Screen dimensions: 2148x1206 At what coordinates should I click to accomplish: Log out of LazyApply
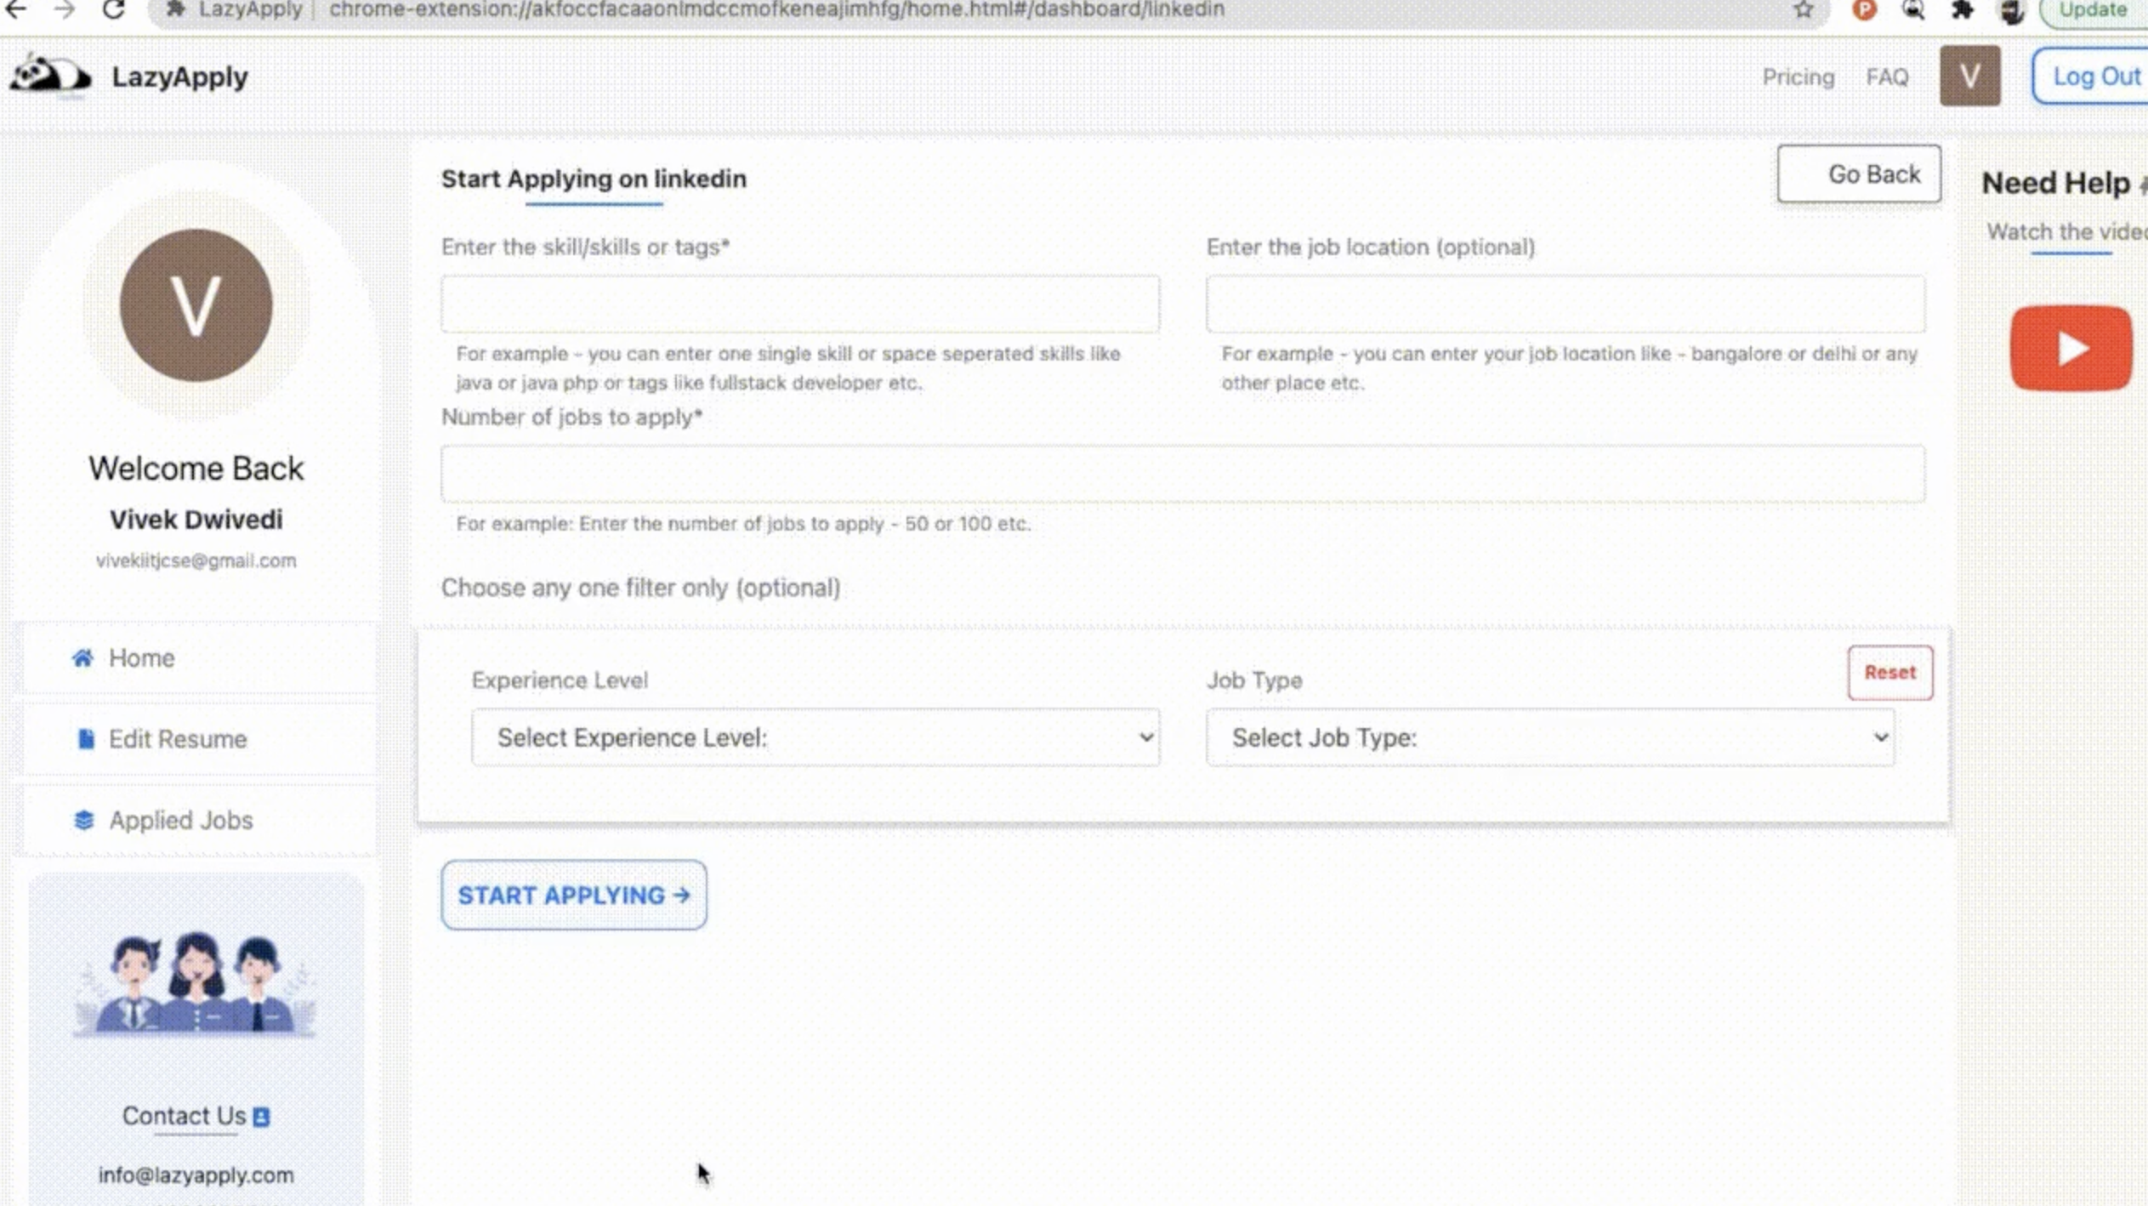coord(2091,76)
